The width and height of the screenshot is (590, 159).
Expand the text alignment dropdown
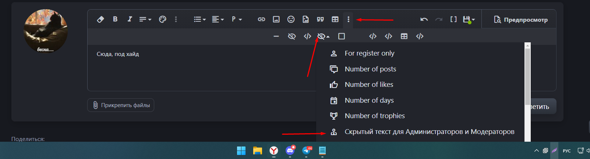click(218, 20)
